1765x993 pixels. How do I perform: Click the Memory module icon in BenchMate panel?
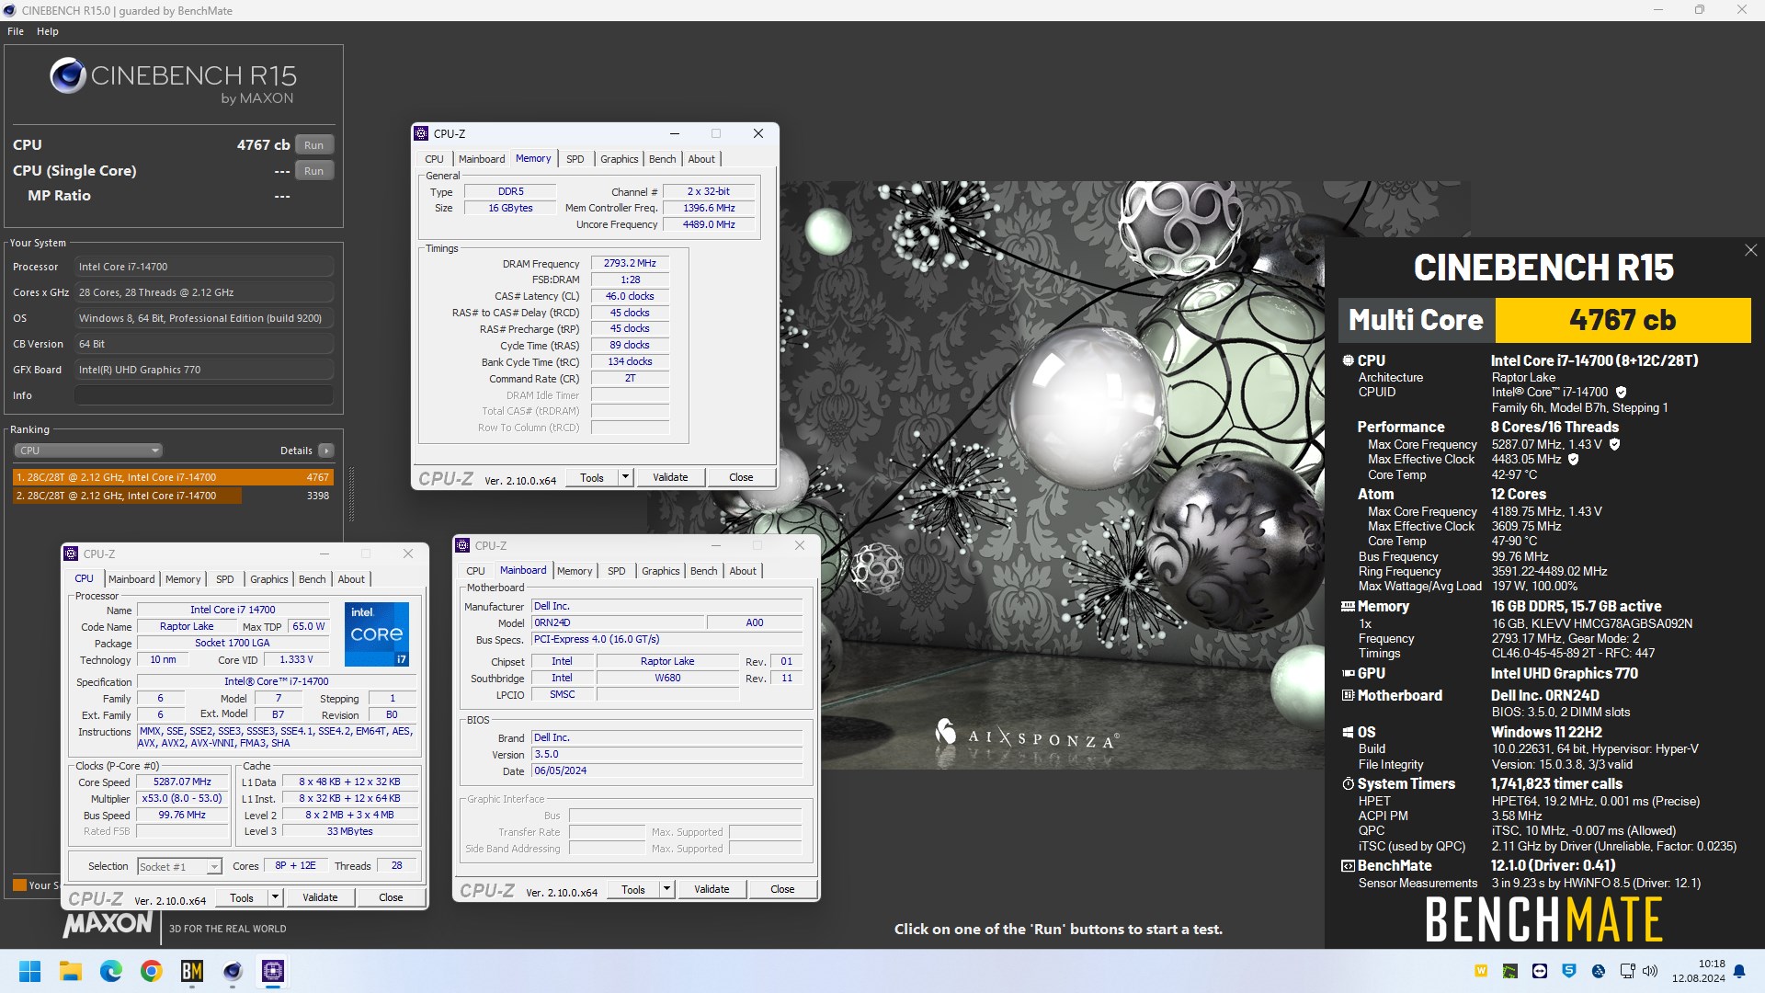1348,606
